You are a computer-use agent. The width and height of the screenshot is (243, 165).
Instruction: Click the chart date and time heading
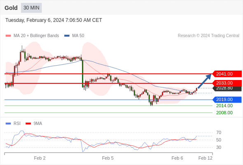(x=54, y=20)
